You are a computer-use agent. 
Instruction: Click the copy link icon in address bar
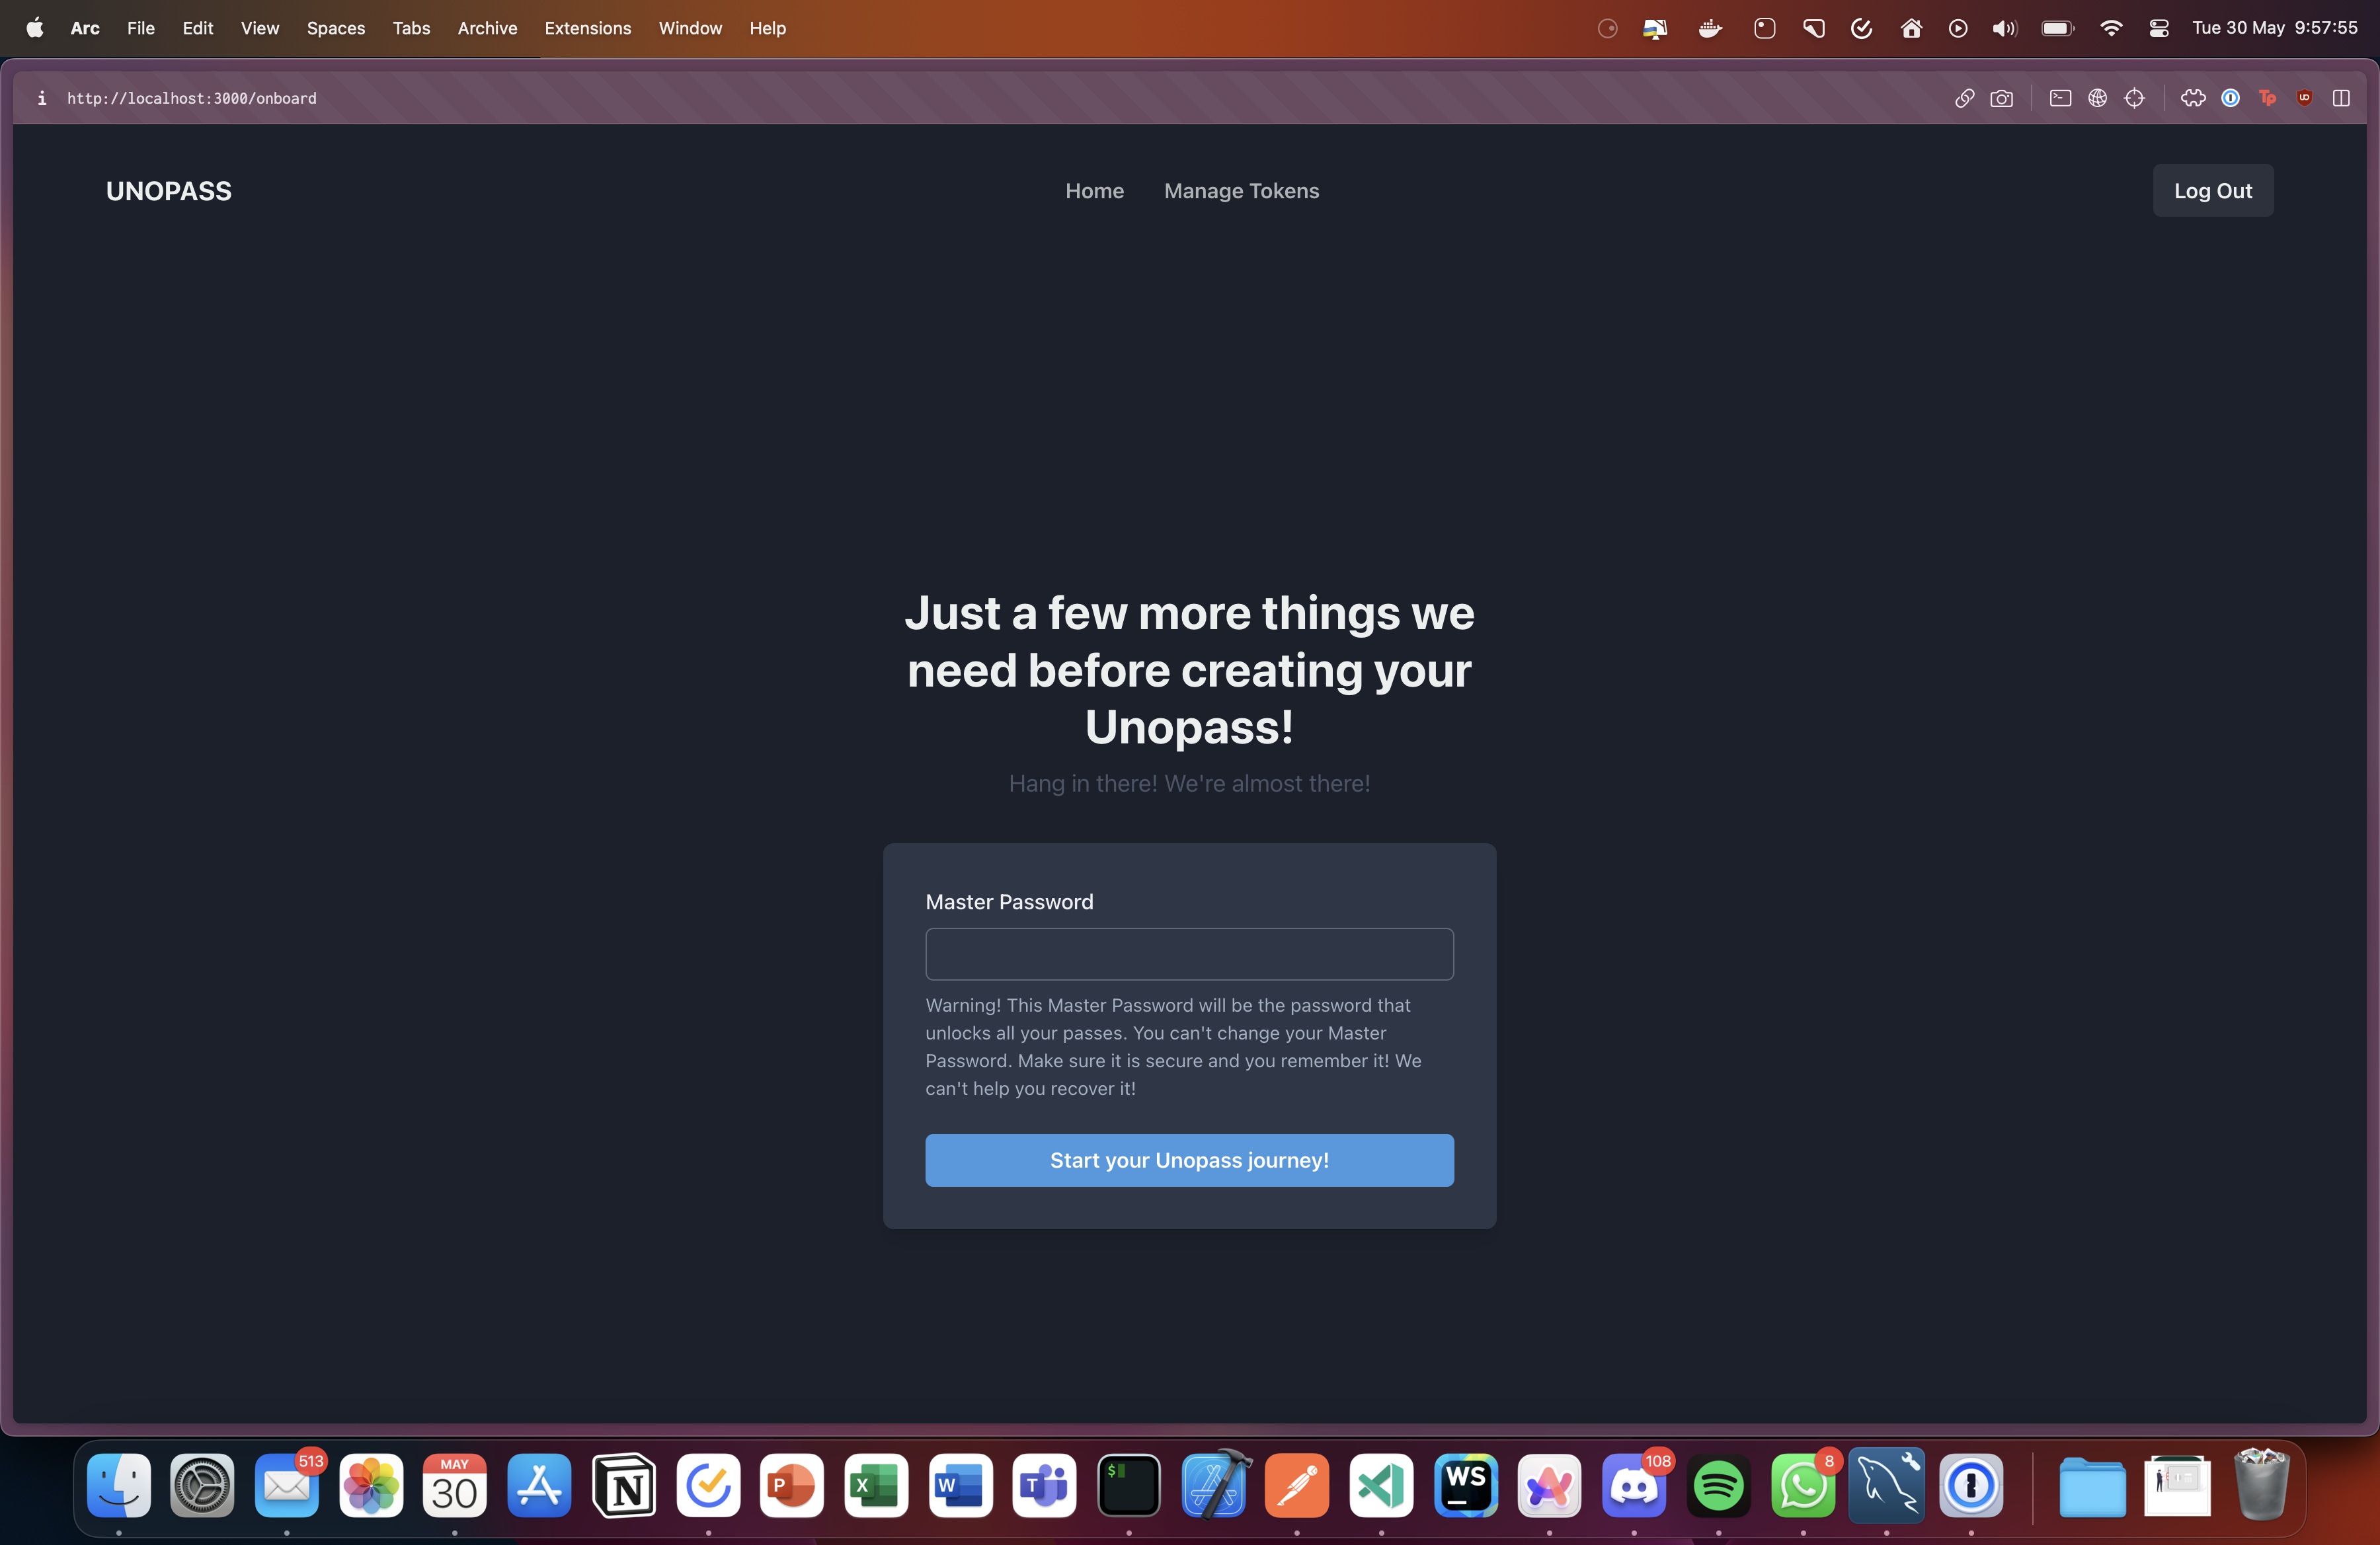pos(1964,98)
